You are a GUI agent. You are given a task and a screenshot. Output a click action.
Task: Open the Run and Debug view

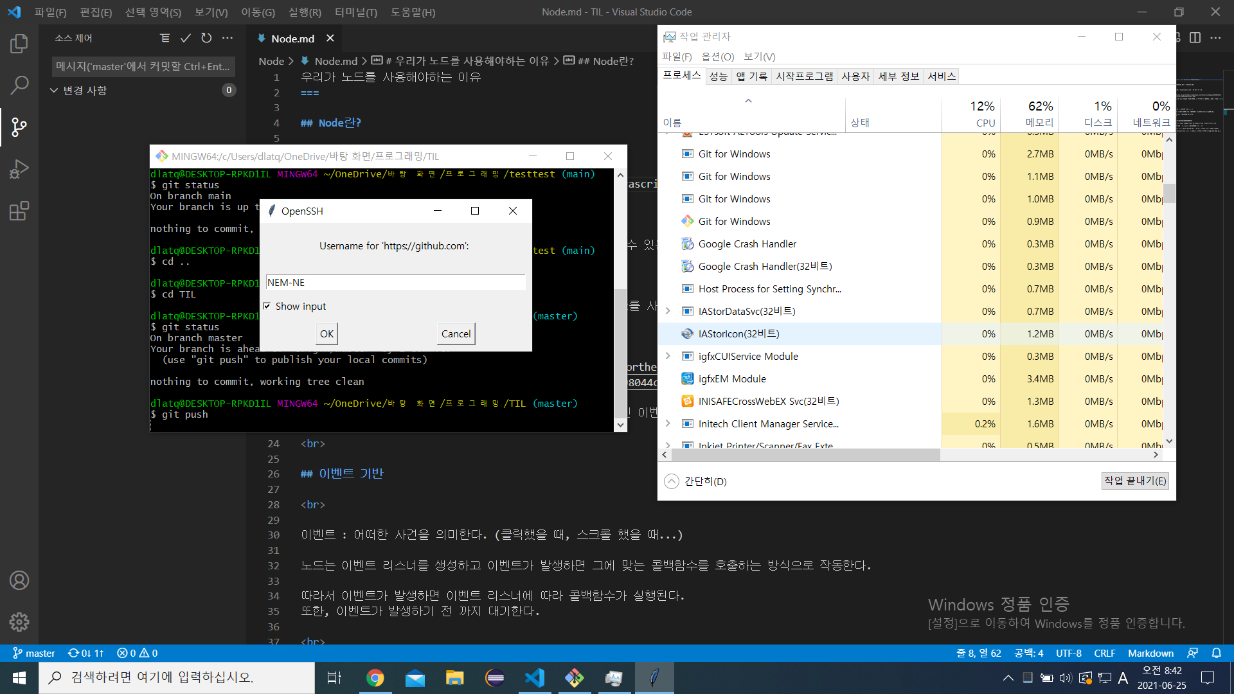tap(19, 169)
